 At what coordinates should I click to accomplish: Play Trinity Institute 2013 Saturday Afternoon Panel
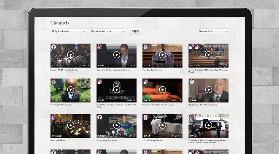coord(209,55)
